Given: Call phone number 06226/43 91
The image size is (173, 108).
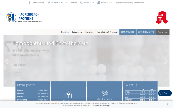Looking at the screenshot, I should 89,3.
